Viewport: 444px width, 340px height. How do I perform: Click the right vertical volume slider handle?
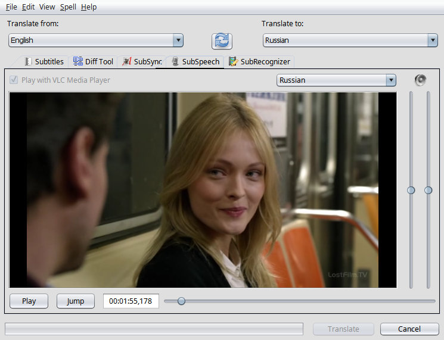pyautogui.click(x=428, y=191)
